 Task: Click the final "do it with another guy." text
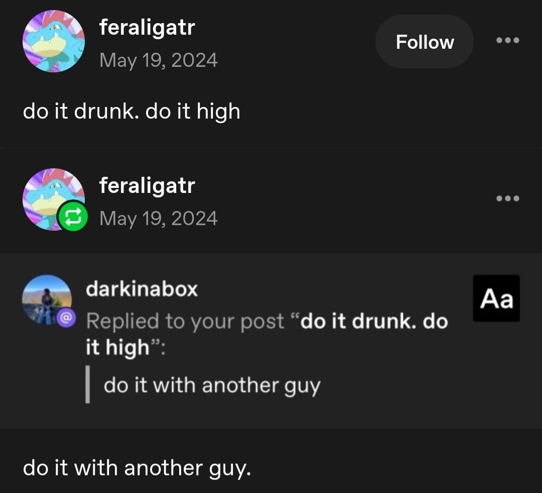point(137,468)
